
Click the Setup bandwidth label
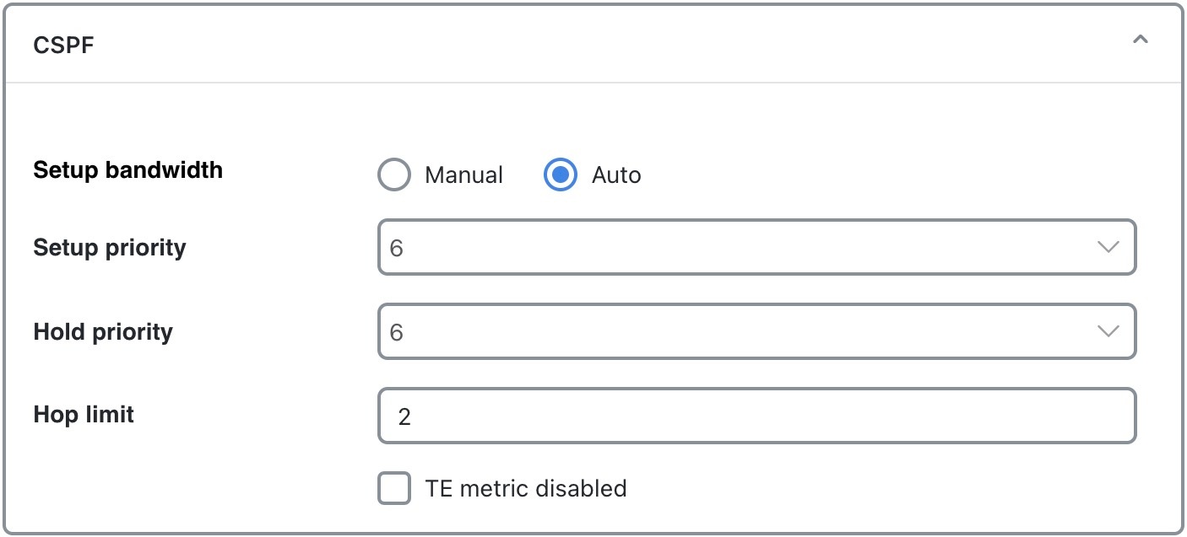[127, 169]
